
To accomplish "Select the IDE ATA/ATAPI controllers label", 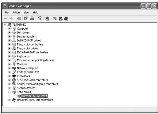I will tap(33, 52).
